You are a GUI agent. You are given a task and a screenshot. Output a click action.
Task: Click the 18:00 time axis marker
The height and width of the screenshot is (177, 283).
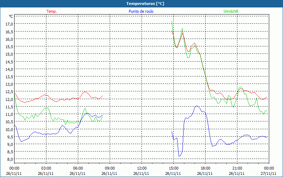[205, 168]
